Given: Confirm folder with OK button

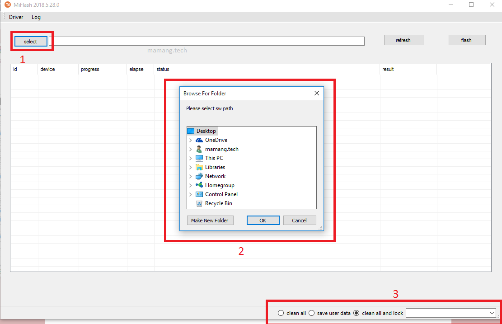Looking at the screenshot, I should 263,220.
